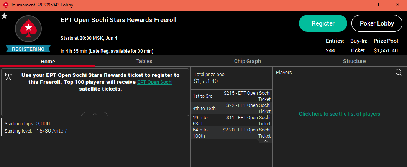Maximize the tournament lobby window

coord(380,5)
